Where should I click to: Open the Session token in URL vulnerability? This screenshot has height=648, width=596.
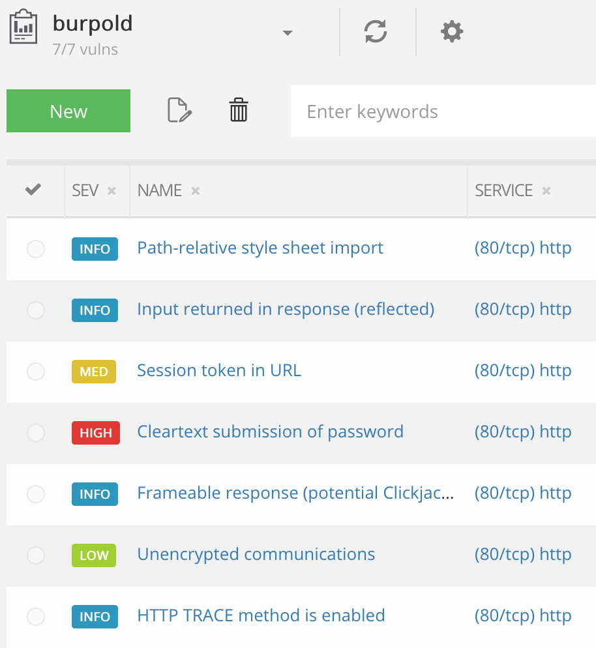click(x=219, y=370)
